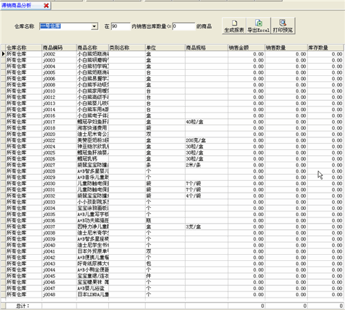This screenshot has width=345, height=310.
Task: Click the 200克/盒 specification cell
Action: [206, 140]
